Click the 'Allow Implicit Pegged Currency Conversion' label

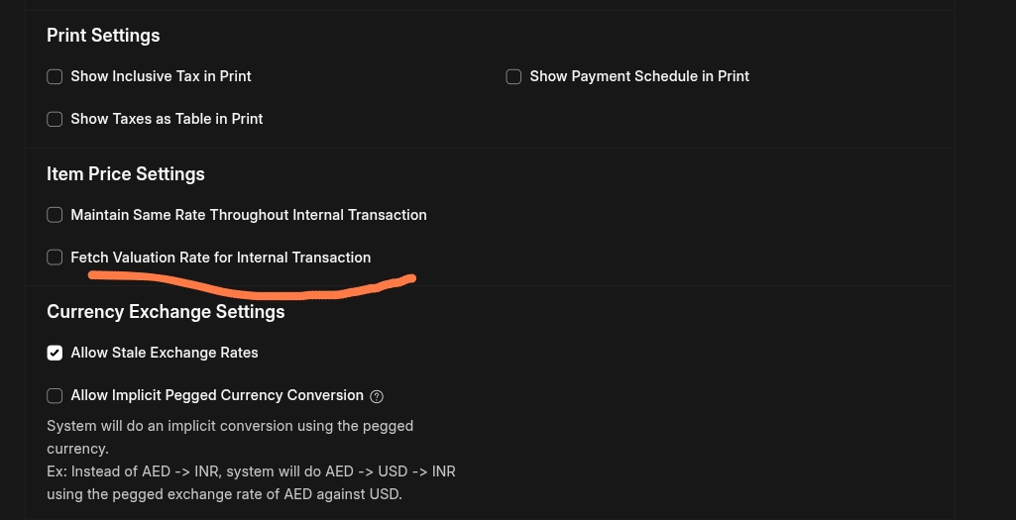(217, 395)
